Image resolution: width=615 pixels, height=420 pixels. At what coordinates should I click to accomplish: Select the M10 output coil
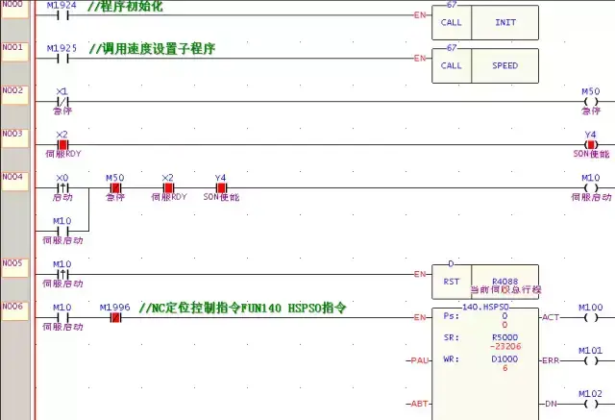(x=591, y=187)
